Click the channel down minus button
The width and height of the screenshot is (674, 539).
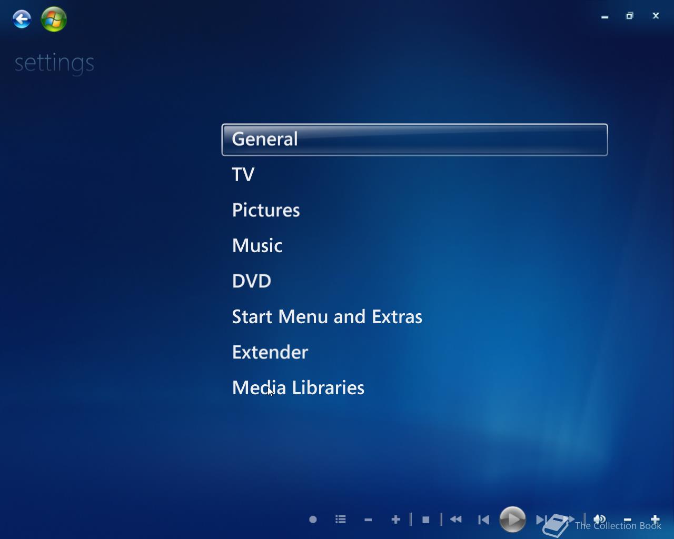(x=368, y=520)
